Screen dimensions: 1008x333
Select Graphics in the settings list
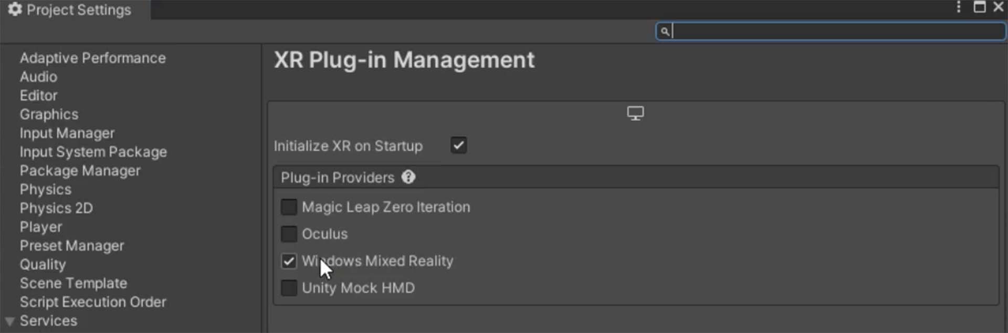tap(49, 114)
